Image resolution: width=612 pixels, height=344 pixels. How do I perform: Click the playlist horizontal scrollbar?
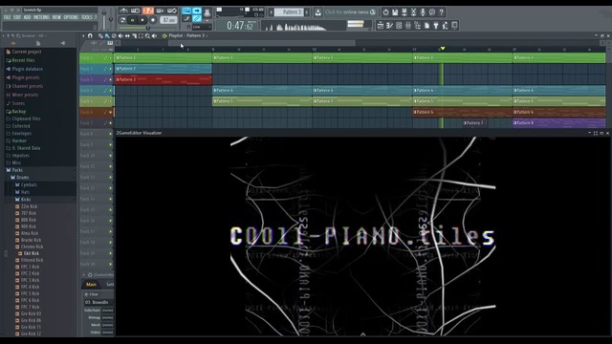tap(262, 42)
